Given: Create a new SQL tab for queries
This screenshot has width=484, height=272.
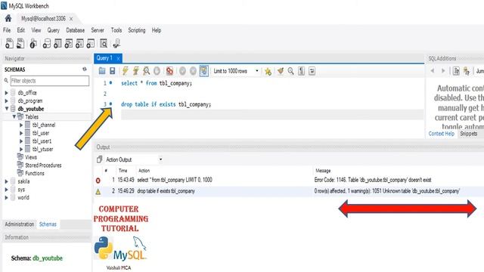Looking at the screenshot, I should pos(9,44).
